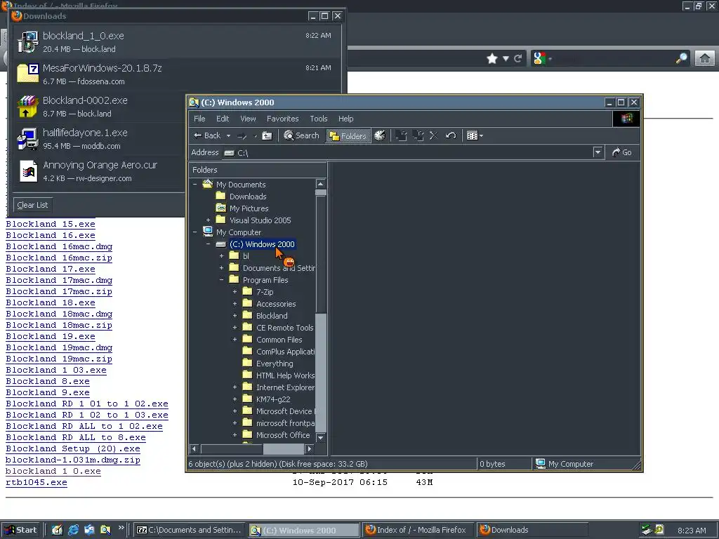The width and height of the screenshot is (719, 539).
Task: Open the History pane icon
Action: pyautogui.click(x=380, y=135)
